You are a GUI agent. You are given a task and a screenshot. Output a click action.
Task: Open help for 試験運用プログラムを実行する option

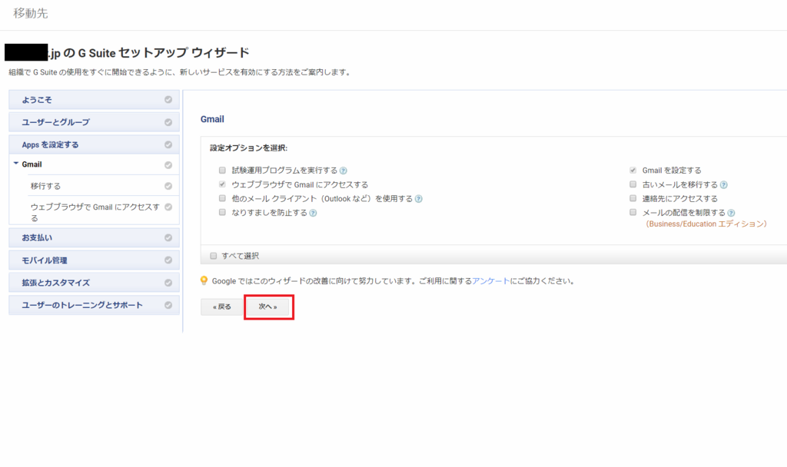[x=343, y=170]
